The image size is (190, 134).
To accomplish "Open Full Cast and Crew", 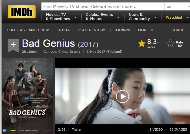I will 28,30.
